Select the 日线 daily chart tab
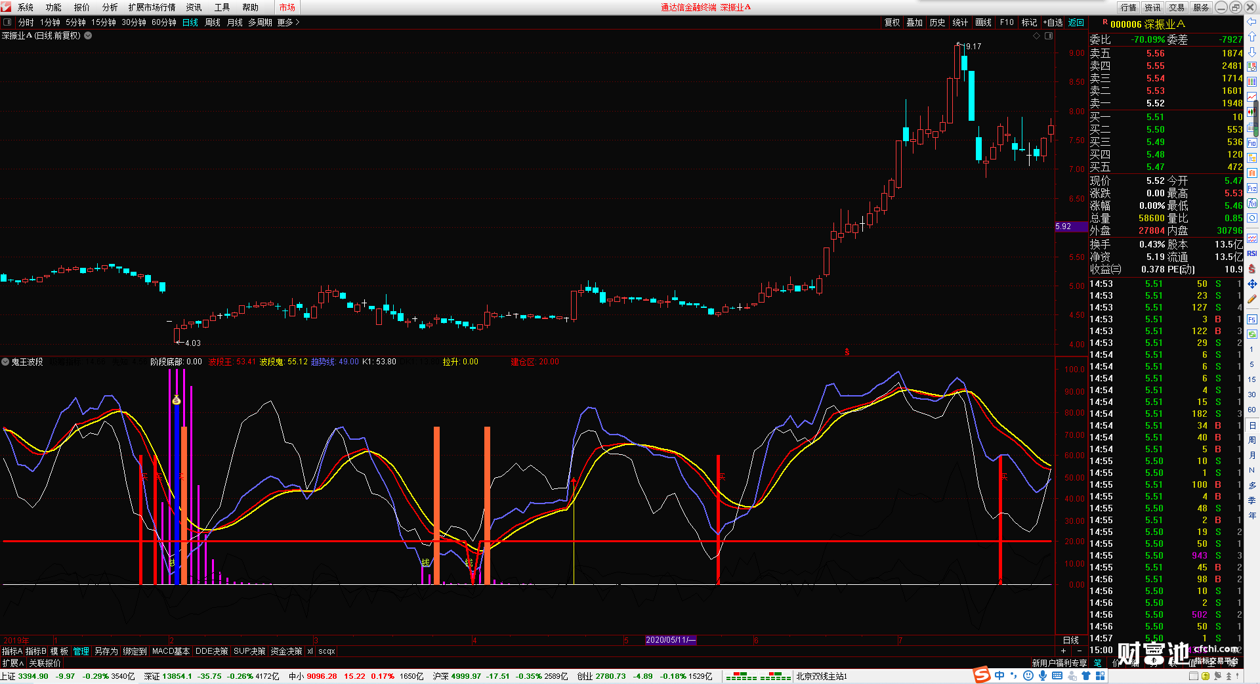 click(190, 22)
